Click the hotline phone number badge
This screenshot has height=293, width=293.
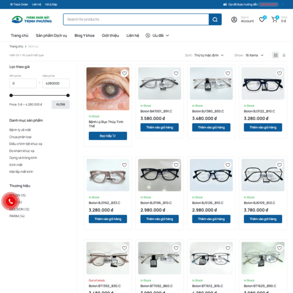click(x=269, y=4)
